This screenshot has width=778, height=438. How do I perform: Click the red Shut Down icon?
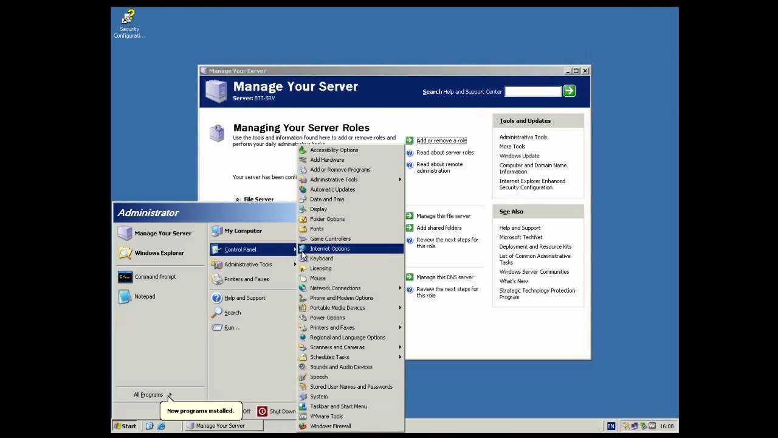262,411
